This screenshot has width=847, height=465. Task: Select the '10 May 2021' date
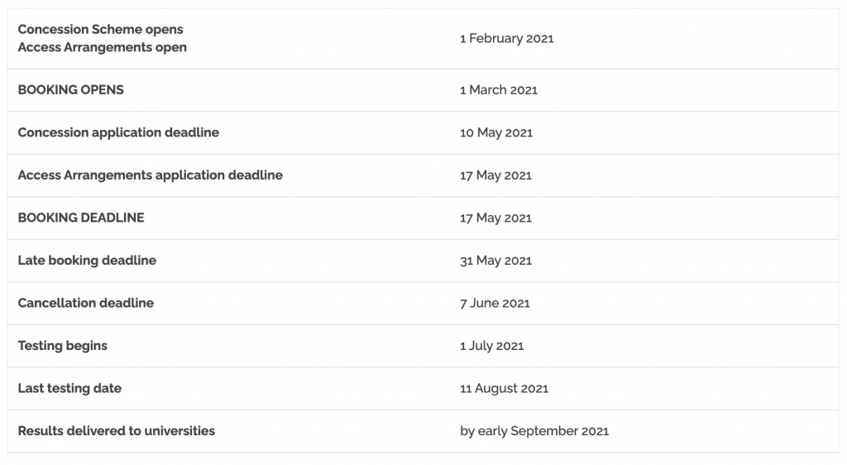496,132
